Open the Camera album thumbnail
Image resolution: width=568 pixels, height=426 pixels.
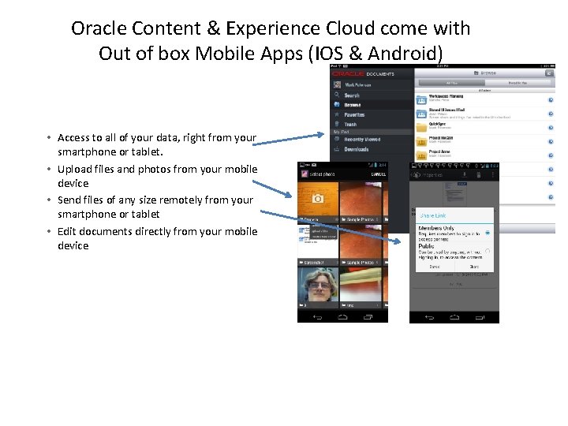pos(318,202)
